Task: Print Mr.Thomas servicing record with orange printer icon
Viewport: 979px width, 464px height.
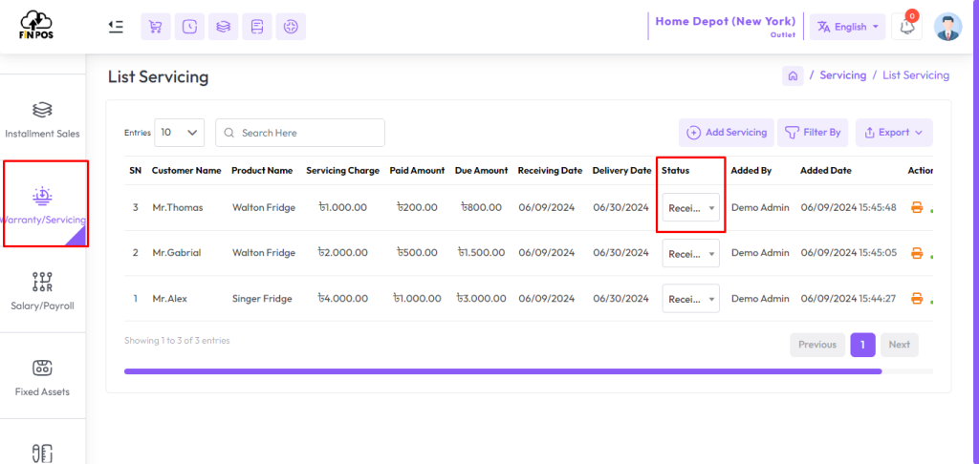Action: coord(917,208)
